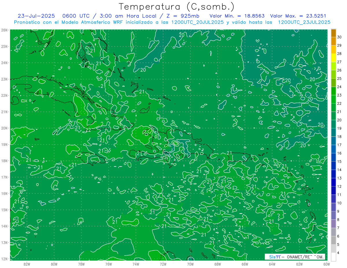Click the '15N' latitude label

4,210
